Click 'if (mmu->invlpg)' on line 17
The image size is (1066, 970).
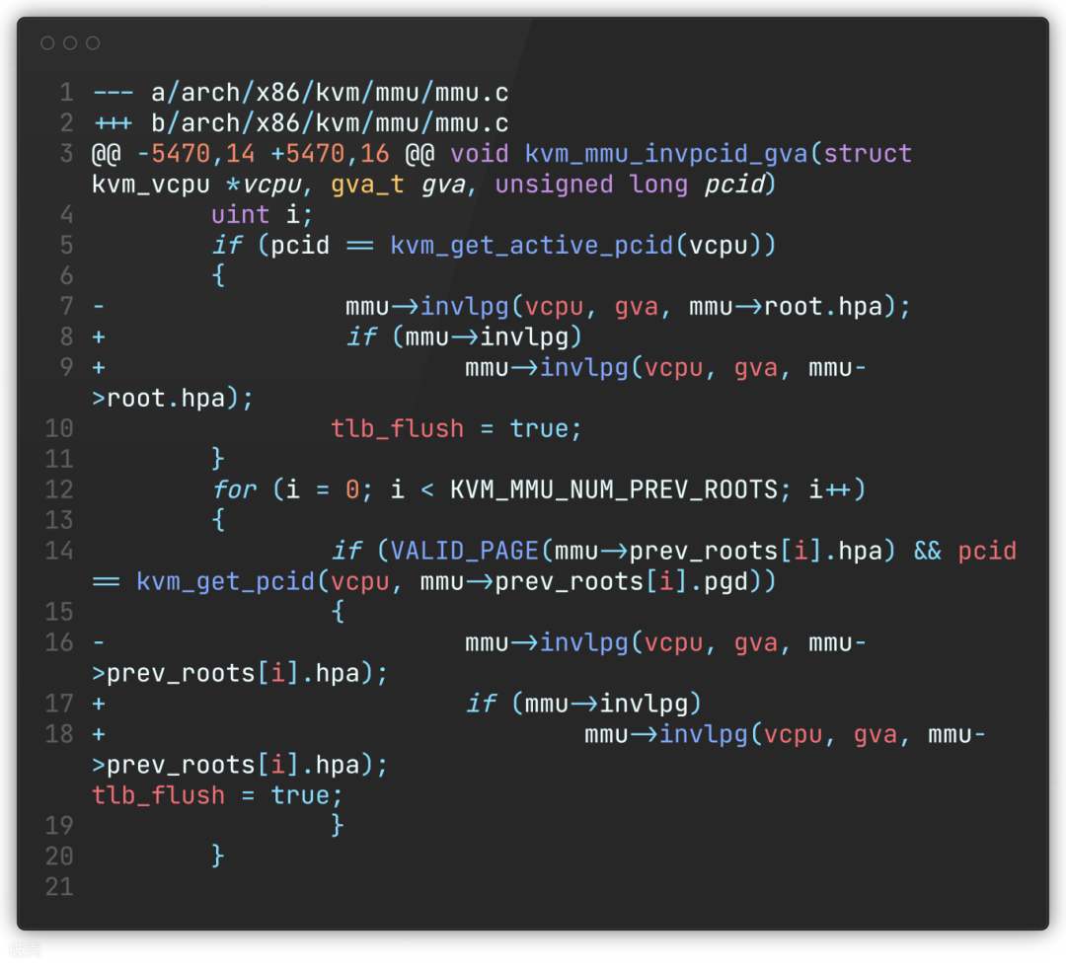(583, 704)
